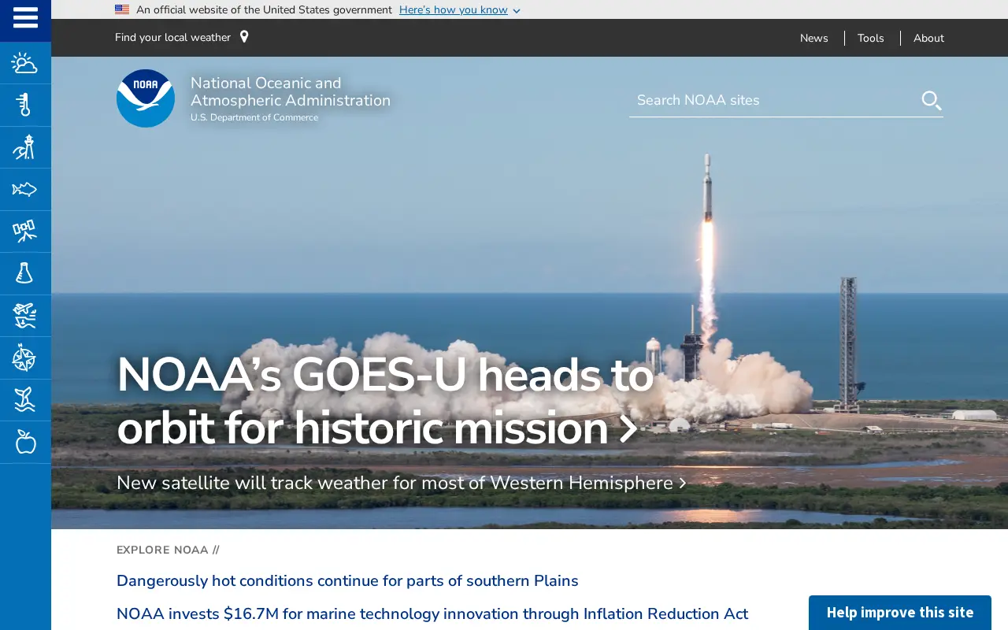Click the Search NOAA sites input field
Viewport: 1008px width, 630px height.
[774, 100]
